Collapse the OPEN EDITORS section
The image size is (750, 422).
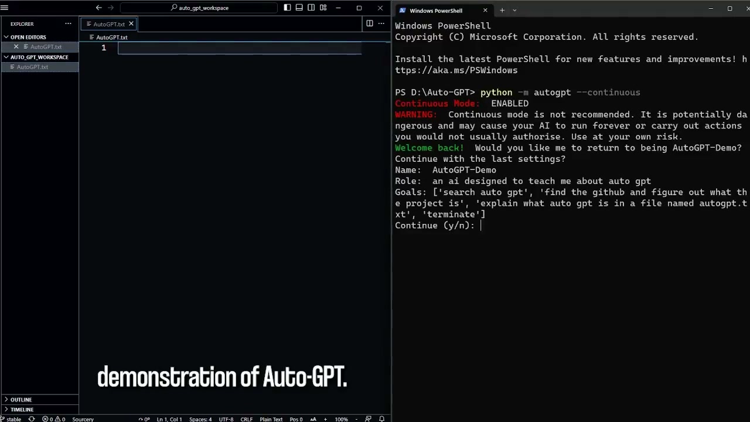point(39,37)
